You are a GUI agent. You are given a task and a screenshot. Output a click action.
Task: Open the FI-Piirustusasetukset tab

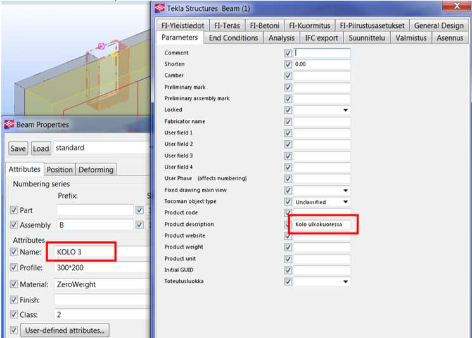[372, 25]
